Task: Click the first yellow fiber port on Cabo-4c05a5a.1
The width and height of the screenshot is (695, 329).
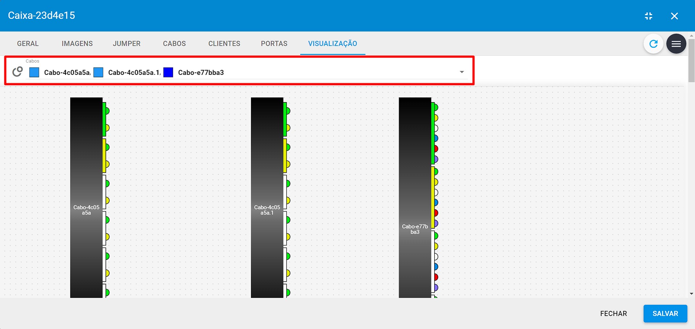Action: coord(288,128)
